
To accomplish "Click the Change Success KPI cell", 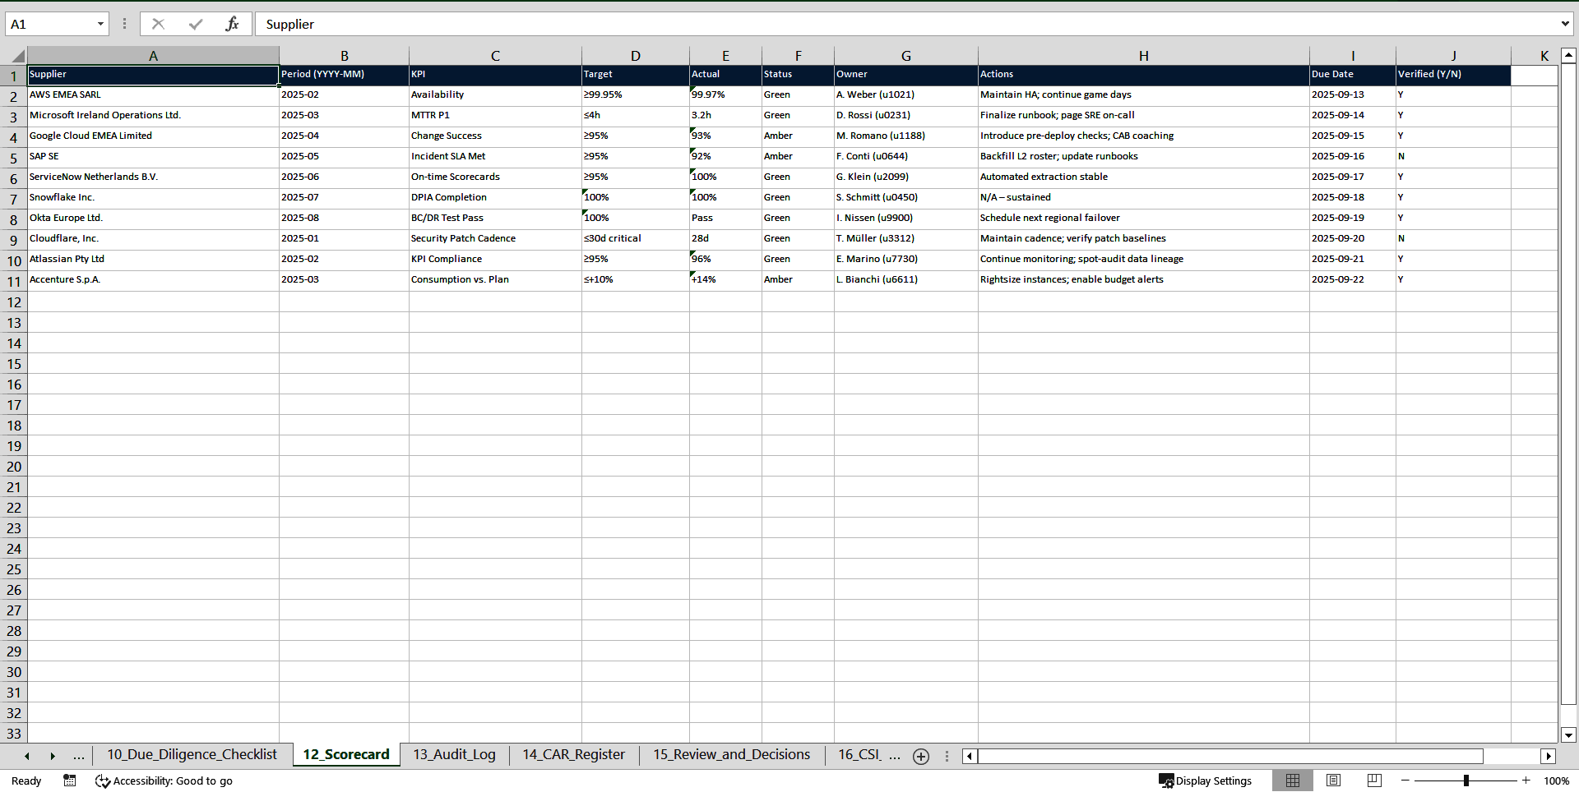I will click(x=495, y=136).
